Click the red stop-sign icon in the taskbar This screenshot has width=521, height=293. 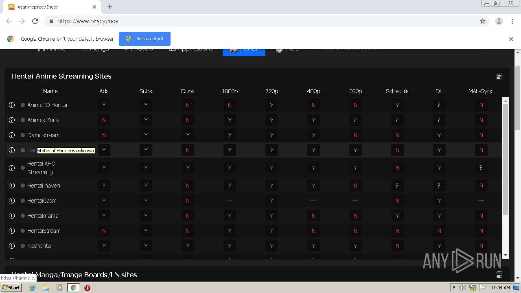(x=87, y=288)
